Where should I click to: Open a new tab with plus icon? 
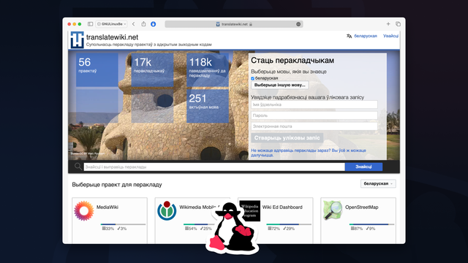388,24
